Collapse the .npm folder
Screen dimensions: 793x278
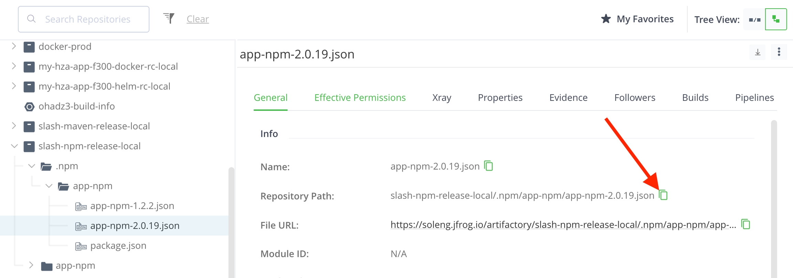[x=32, y=166]
